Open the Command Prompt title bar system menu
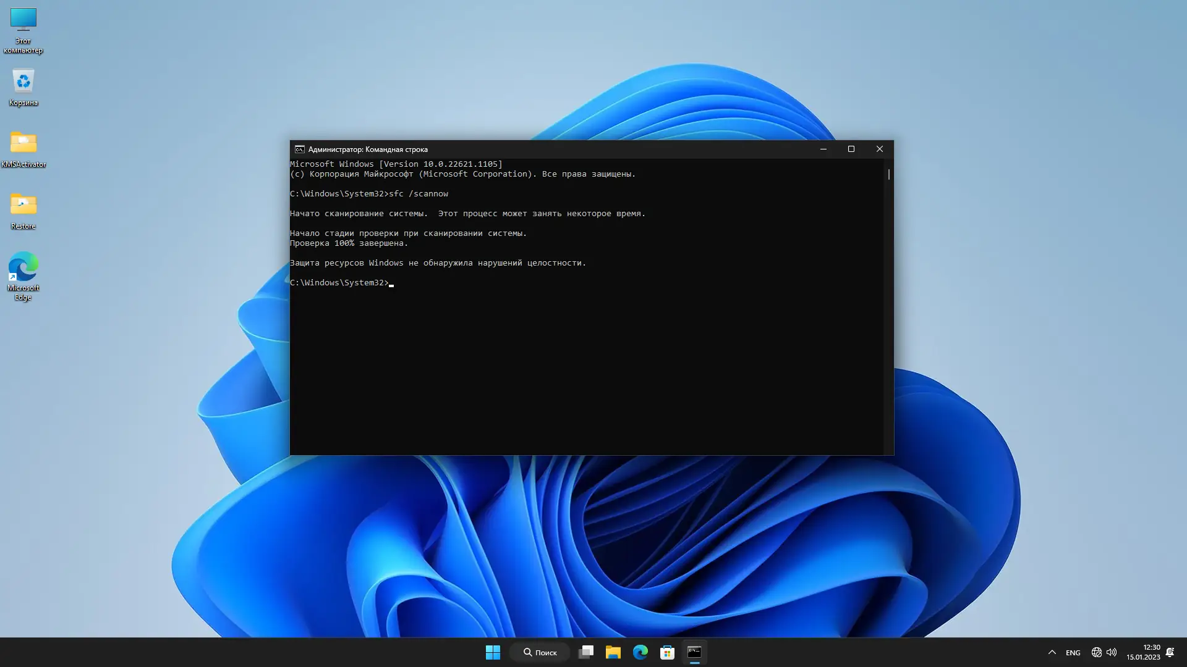The height and width of the screenshot is (667, 1187). pyautogui.click(x=299, y=149)
